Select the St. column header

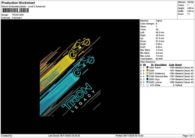(x=152, y=65)
